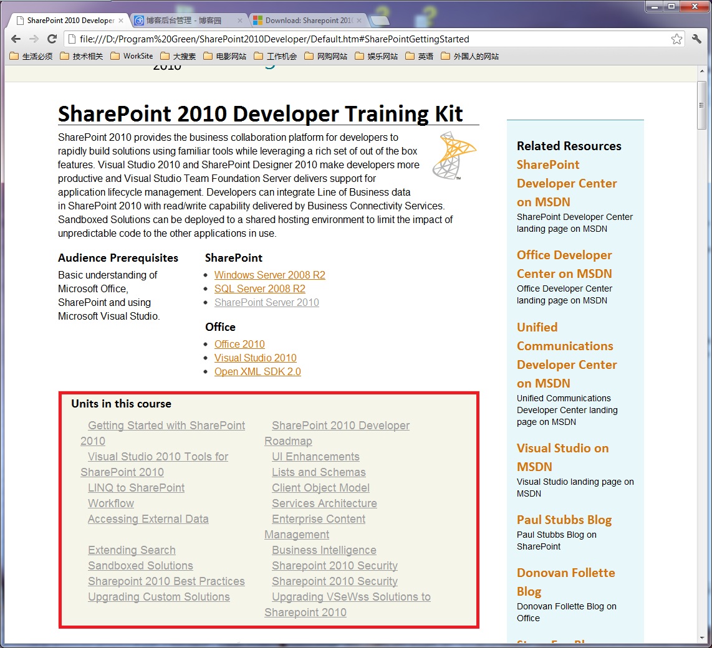Click the scrollbar up arrow
Image resolution: width=712 pixels, height=648 pixels.
702,71
